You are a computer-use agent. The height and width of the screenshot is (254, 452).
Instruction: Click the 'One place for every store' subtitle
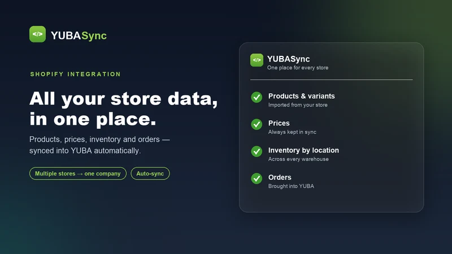click(298, 68)
